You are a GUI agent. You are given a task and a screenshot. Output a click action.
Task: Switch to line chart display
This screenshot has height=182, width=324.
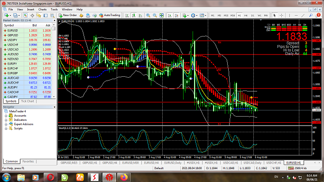coord(140,15)
